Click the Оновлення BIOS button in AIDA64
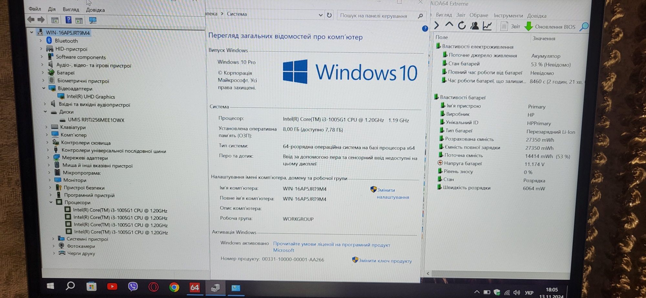 (550, 27)
